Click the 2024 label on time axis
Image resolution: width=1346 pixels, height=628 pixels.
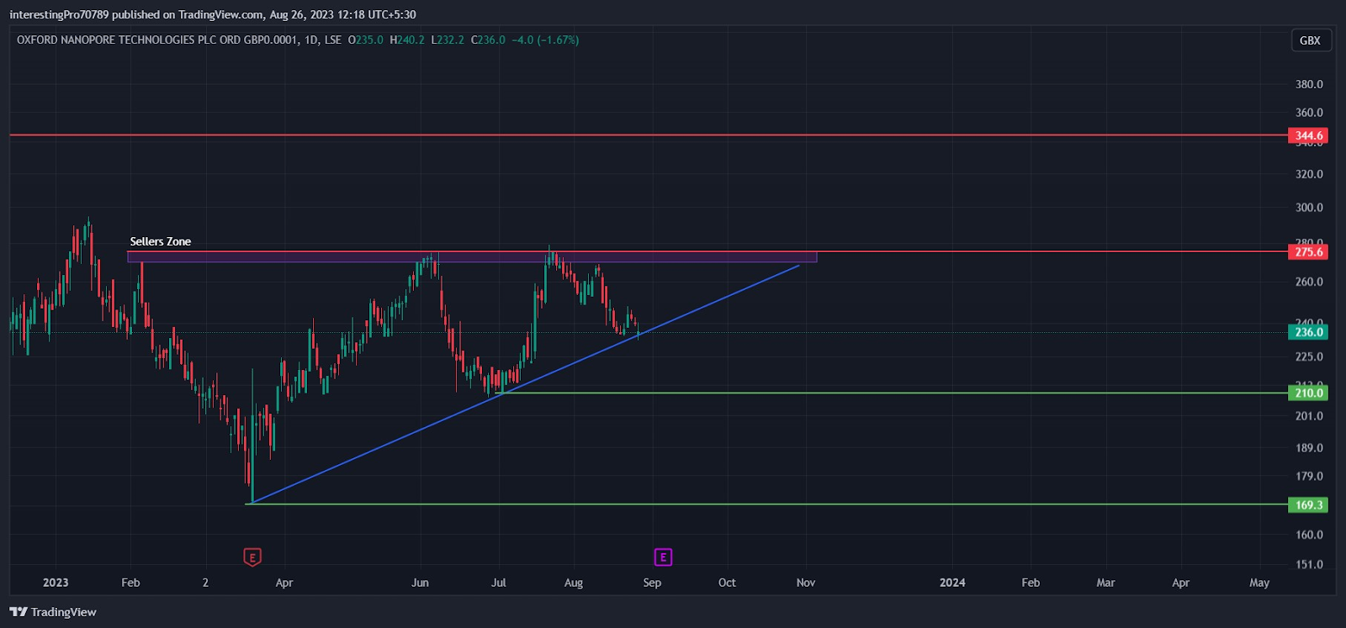coord(952,583)
